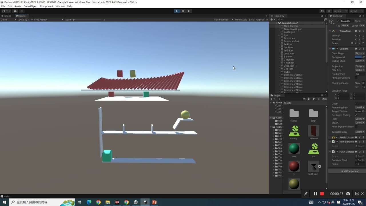Image resolution: width=366 pixels, height=206 pixels.
Task: Click the Hierarchy search field
Action: pyautogui.click(x=301, y=19)
